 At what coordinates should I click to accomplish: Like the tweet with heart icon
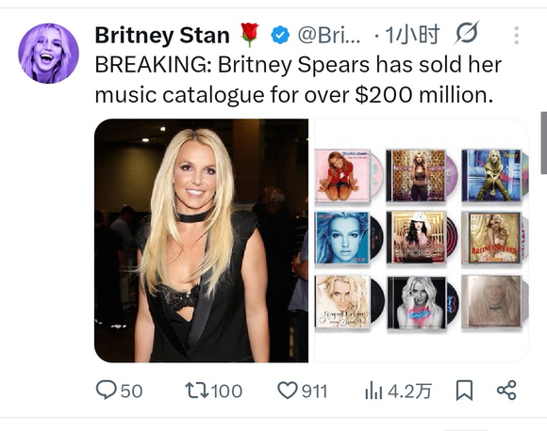click(287, 391)
